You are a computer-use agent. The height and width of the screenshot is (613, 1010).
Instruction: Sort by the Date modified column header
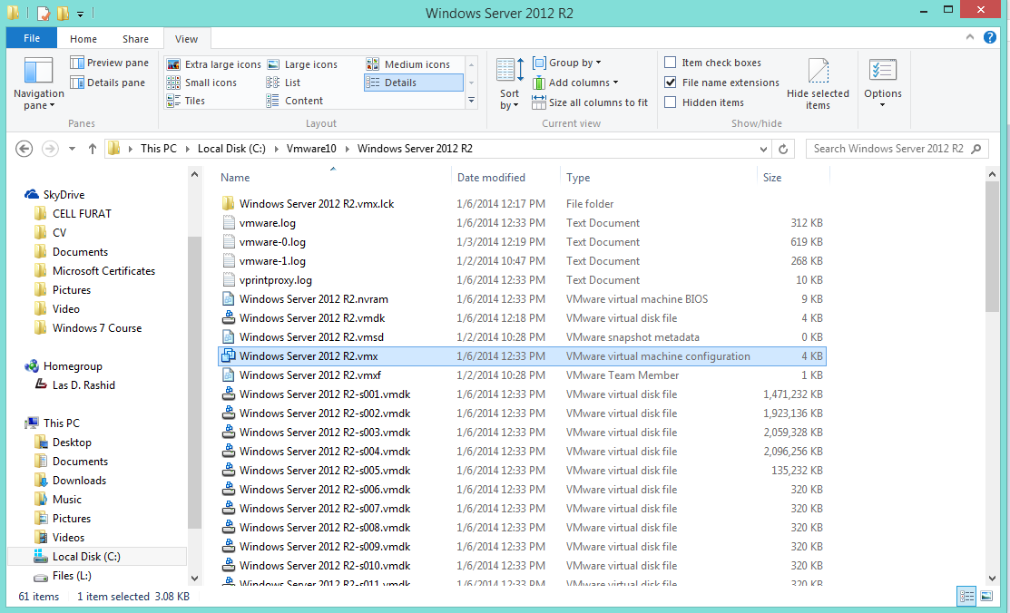[x=505, y=177]
